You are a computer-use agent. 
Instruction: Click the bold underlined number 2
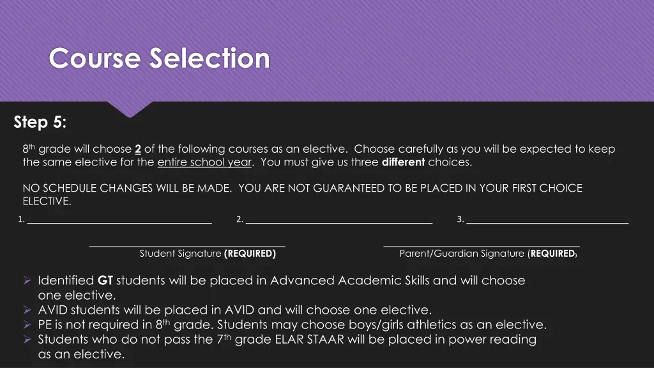(x=138, y=149)
